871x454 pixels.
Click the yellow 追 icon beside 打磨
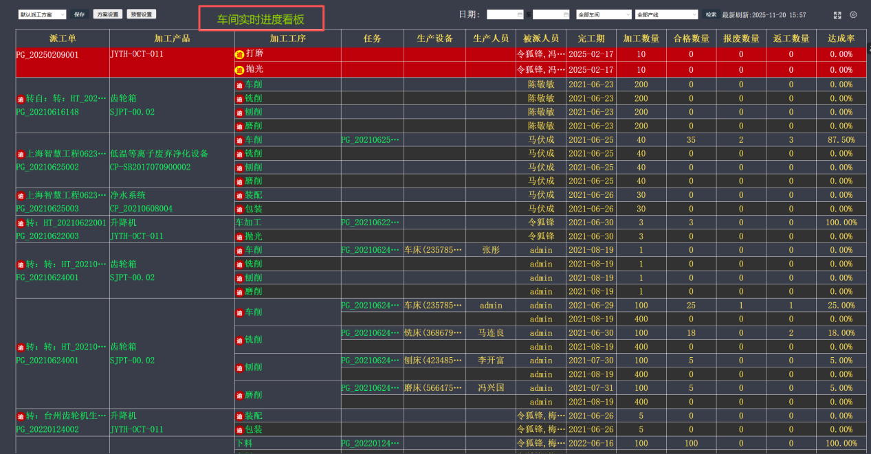pyautogui.click(x=239, y=54)
